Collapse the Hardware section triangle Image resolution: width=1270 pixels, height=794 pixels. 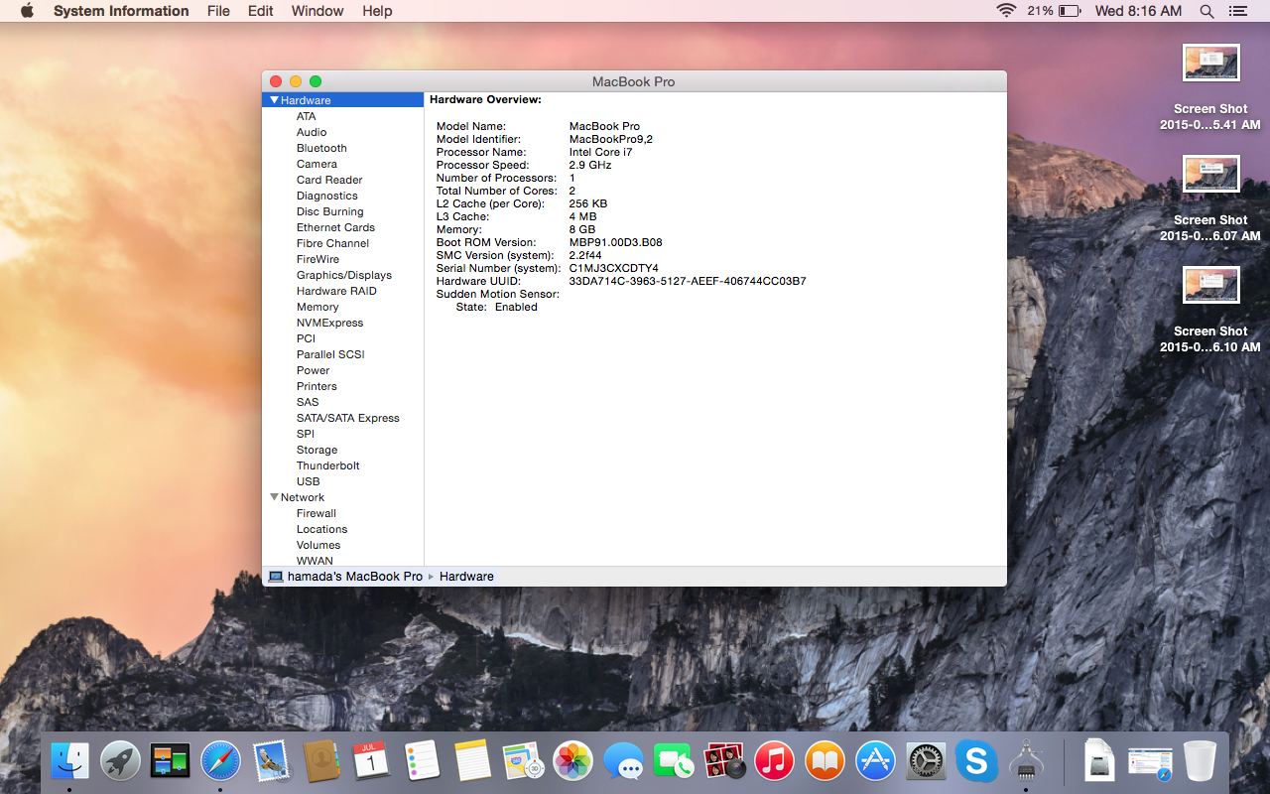point(274,100)
